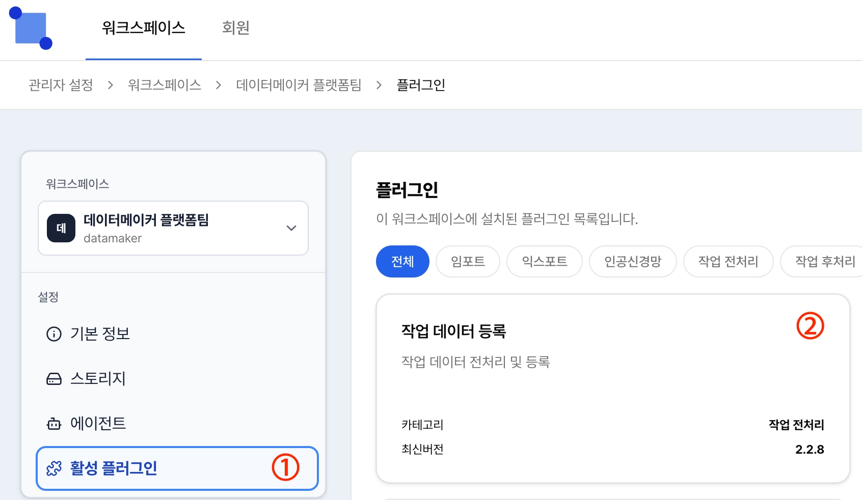
Task: Click the 최신버전 label
Action: pos(422,449)
